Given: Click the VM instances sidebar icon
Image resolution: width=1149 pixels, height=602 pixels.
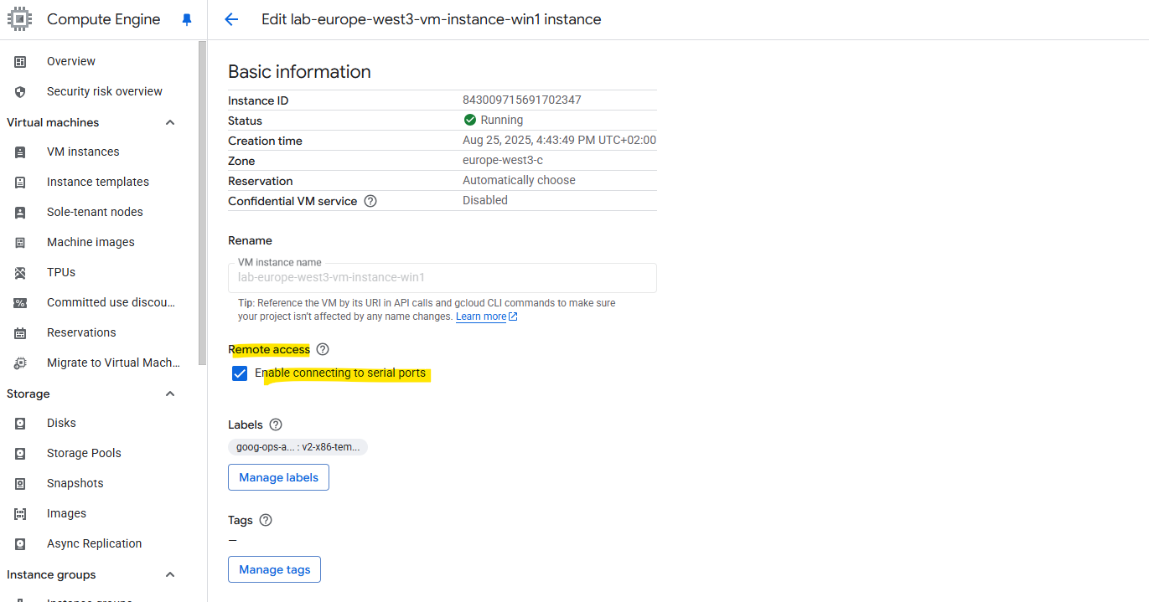Looking at the screenshot, I should [20, 152].
